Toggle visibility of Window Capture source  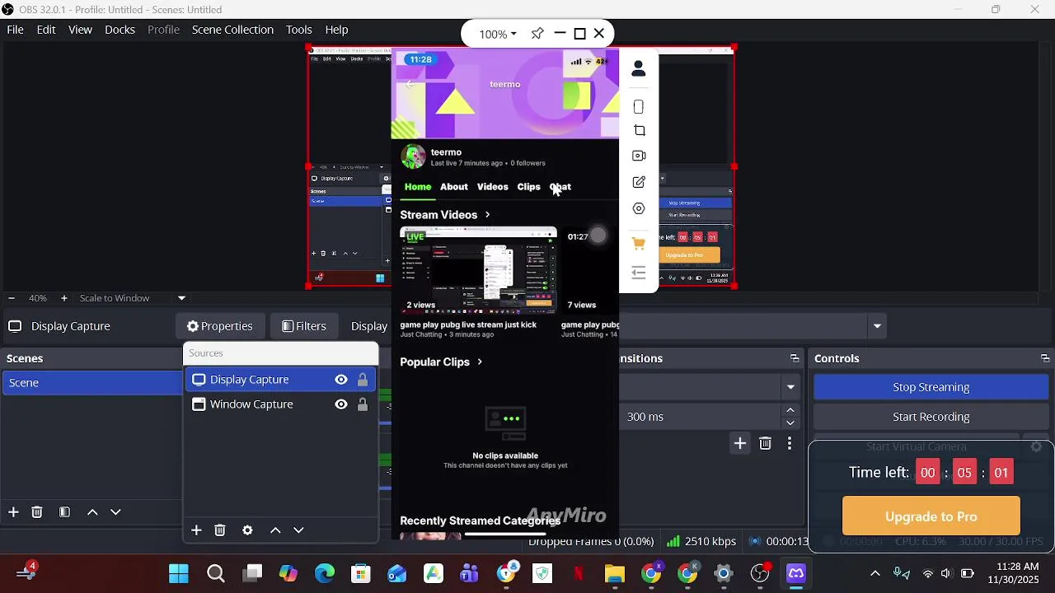(341, 404)
